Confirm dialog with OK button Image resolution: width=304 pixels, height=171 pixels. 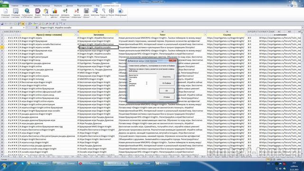pyautogui.click(x=167, y=91)
